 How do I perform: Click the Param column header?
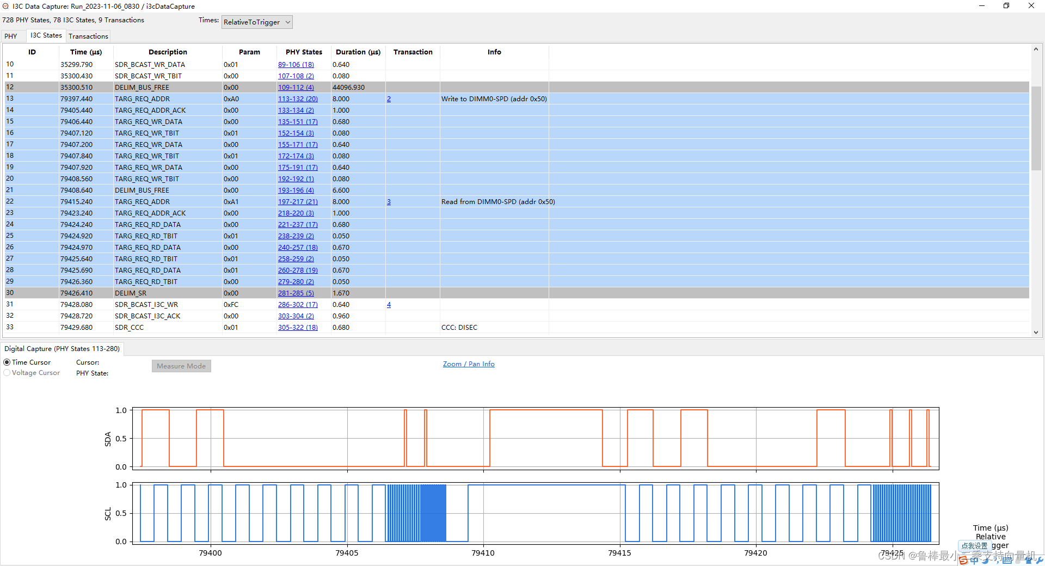[x=249, y=52]
